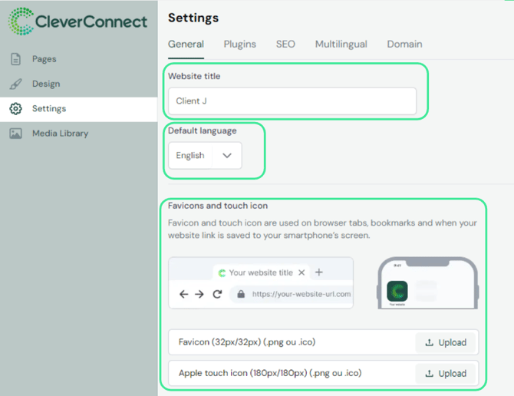Image resolution: width=514 pixels, height=396 pixels.
Task: Click the reload icon in browser preview
Action: coord(217,294)
